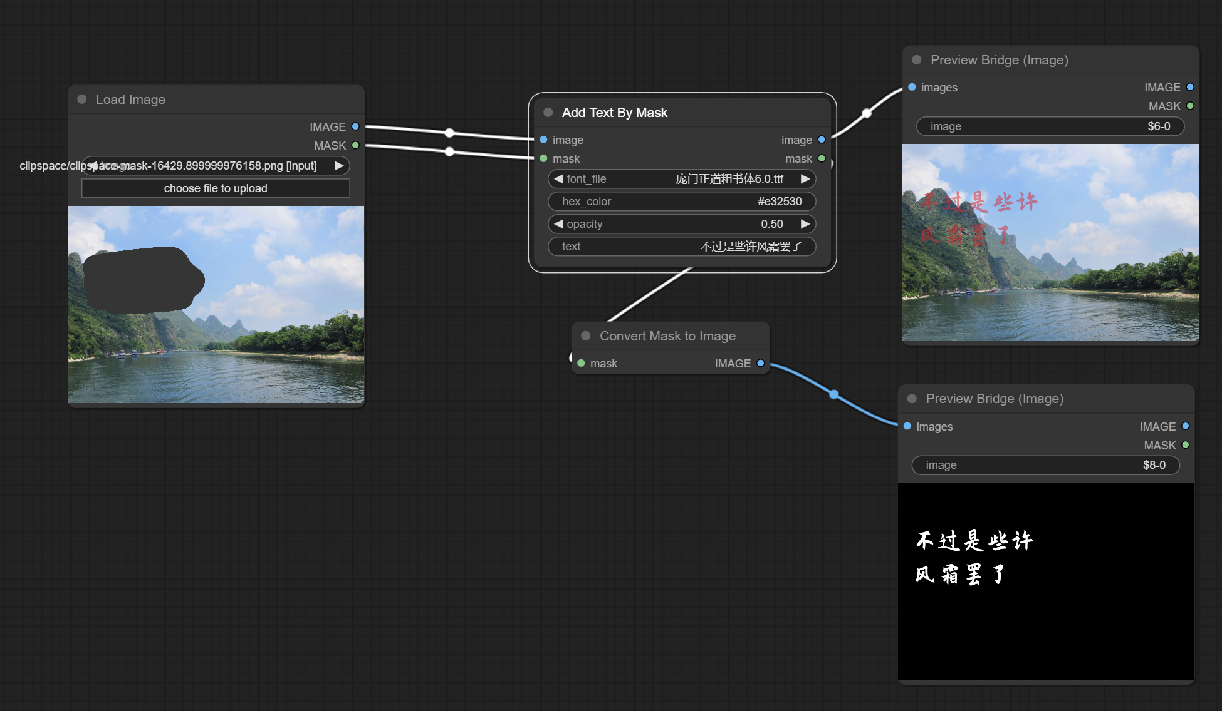1222x711 pixels.
Task: Collapse the Add Text By Mask node dot
Action: point(548,113)
